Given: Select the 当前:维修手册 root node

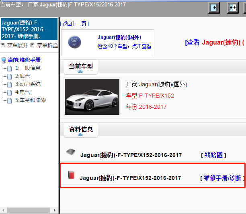Looking at the screenshot, I should coord(24,60).
